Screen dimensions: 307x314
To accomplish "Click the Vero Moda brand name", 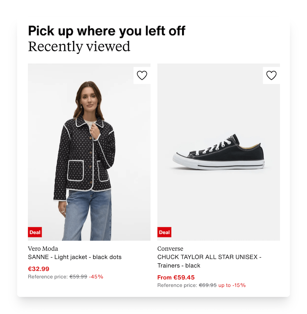I will click(43, 249).
